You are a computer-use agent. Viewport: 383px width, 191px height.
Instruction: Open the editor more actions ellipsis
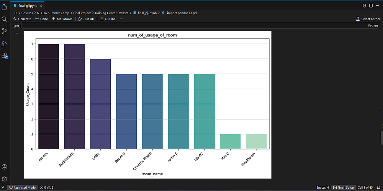click(x=378, y=5)
